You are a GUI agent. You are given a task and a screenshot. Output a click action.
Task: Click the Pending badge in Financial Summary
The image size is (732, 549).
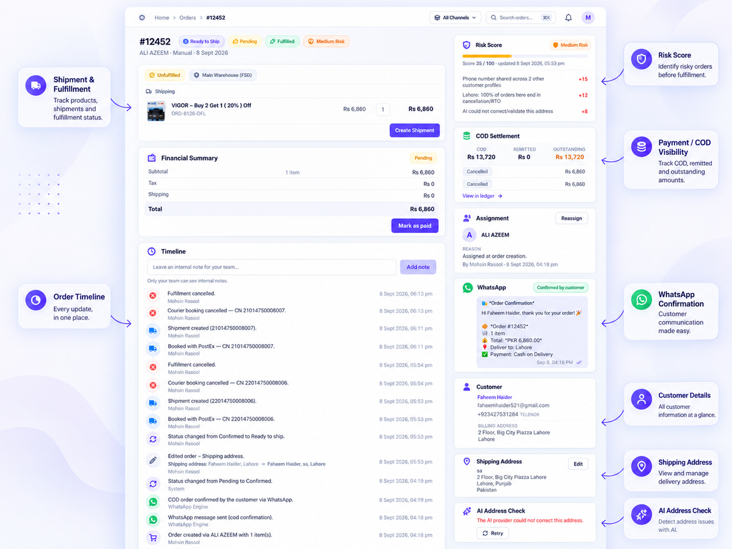point(423,158)
